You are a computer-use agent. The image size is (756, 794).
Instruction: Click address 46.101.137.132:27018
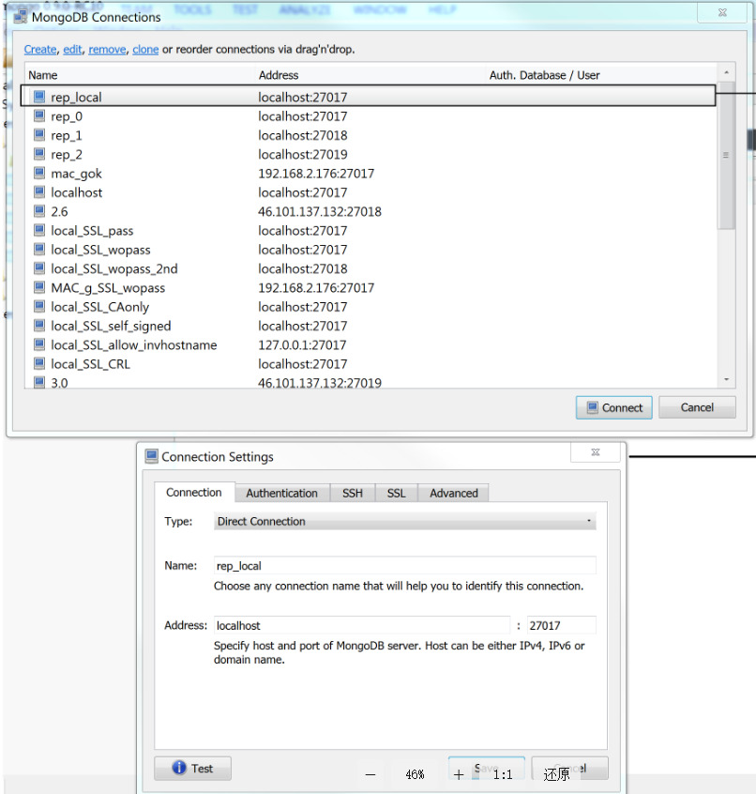point(320,212)
